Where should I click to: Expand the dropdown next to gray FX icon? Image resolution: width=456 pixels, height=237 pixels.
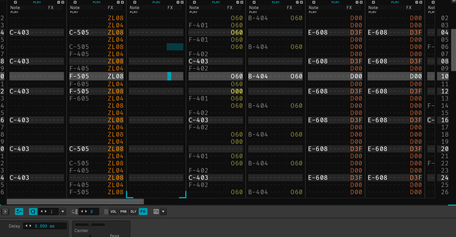163,211
